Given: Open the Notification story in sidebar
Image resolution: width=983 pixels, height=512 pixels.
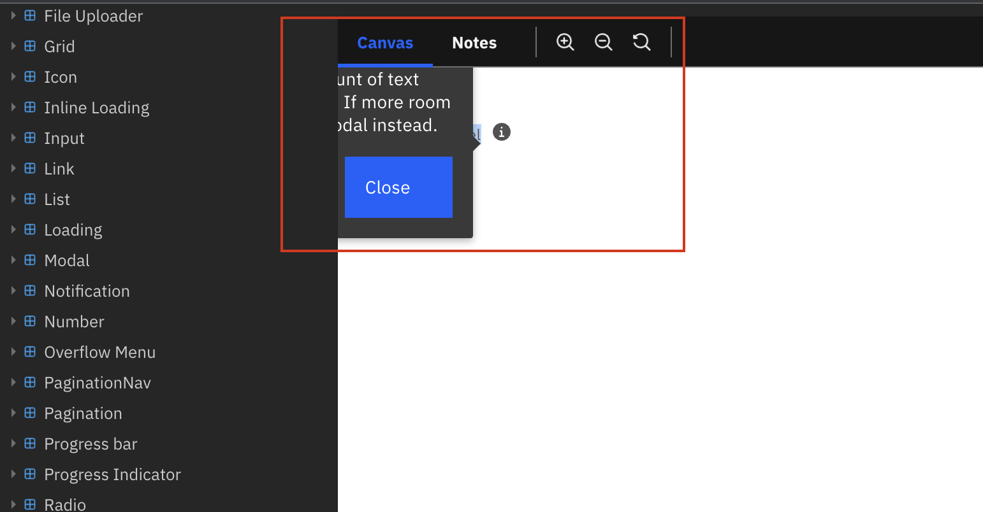Looking at the screenshot, I should [x=87, y=291].
